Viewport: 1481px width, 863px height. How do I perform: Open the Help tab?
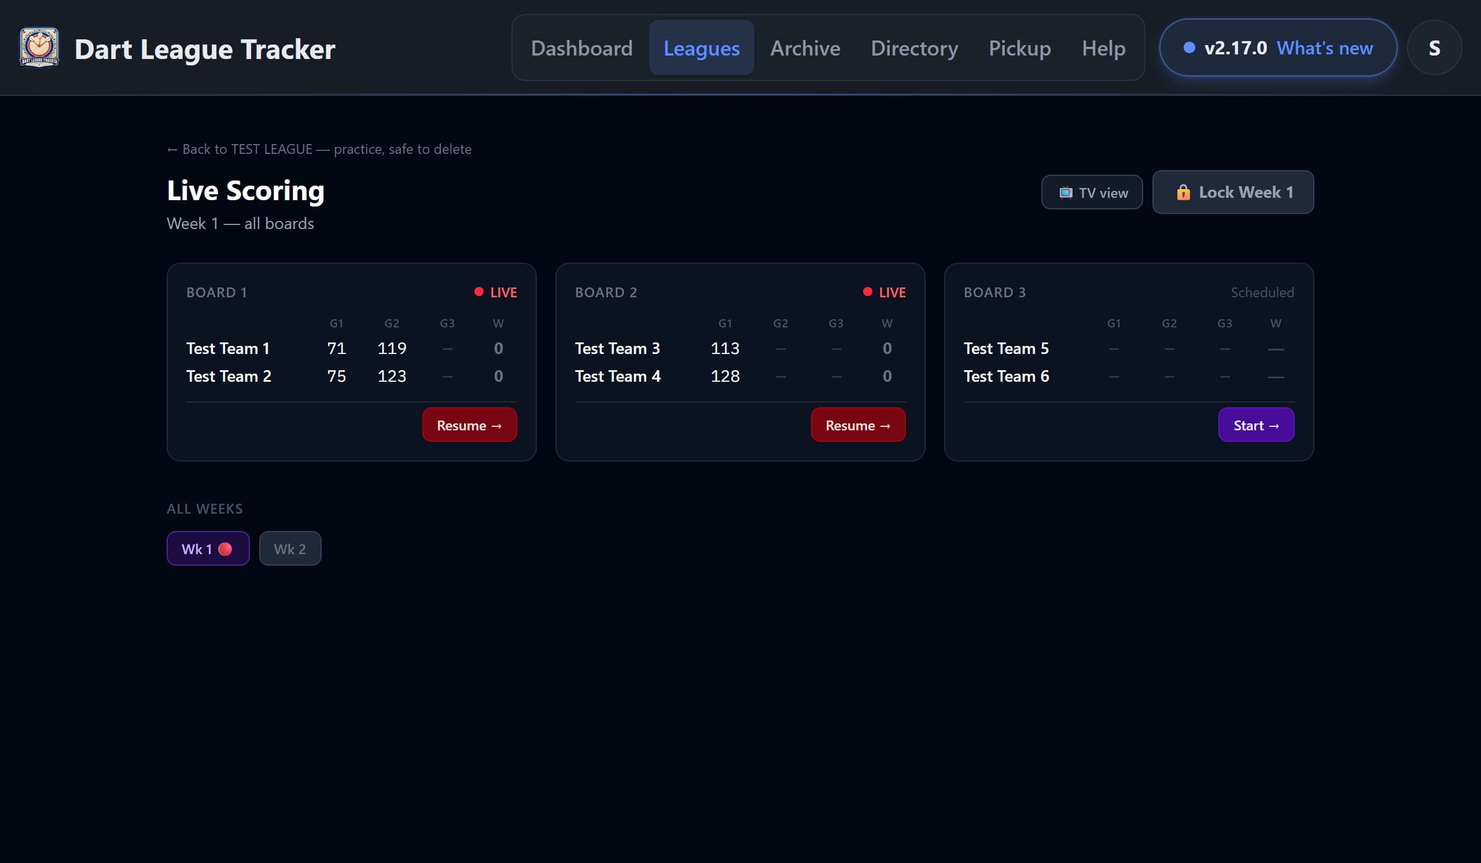click(1103, 47)
